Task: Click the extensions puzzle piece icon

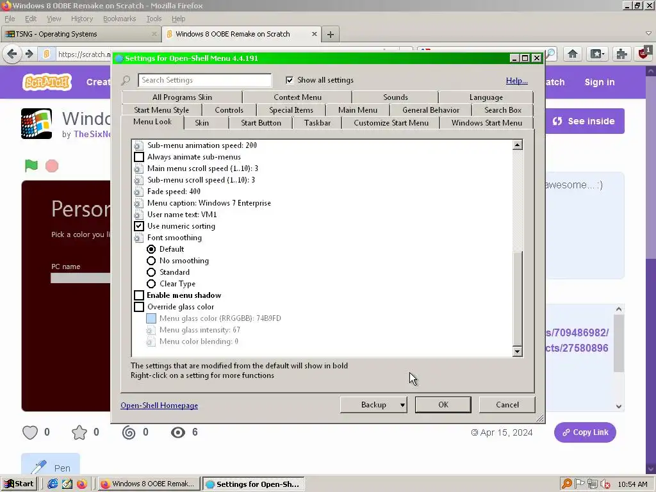Action: point(621,54)
